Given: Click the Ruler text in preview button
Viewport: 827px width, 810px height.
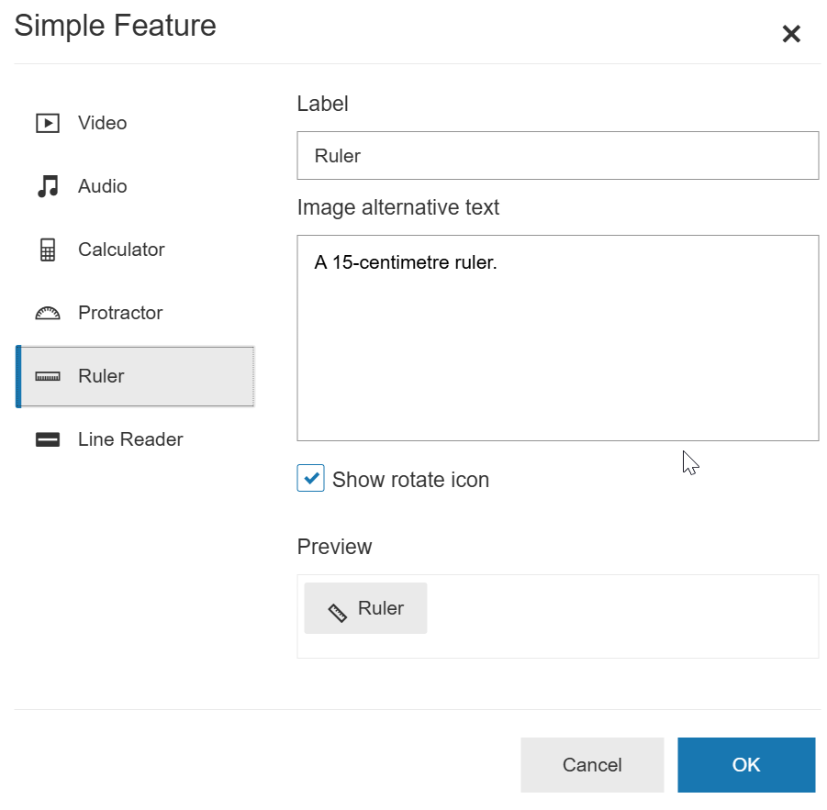Looking at the screenshot, I should point(381,608).
